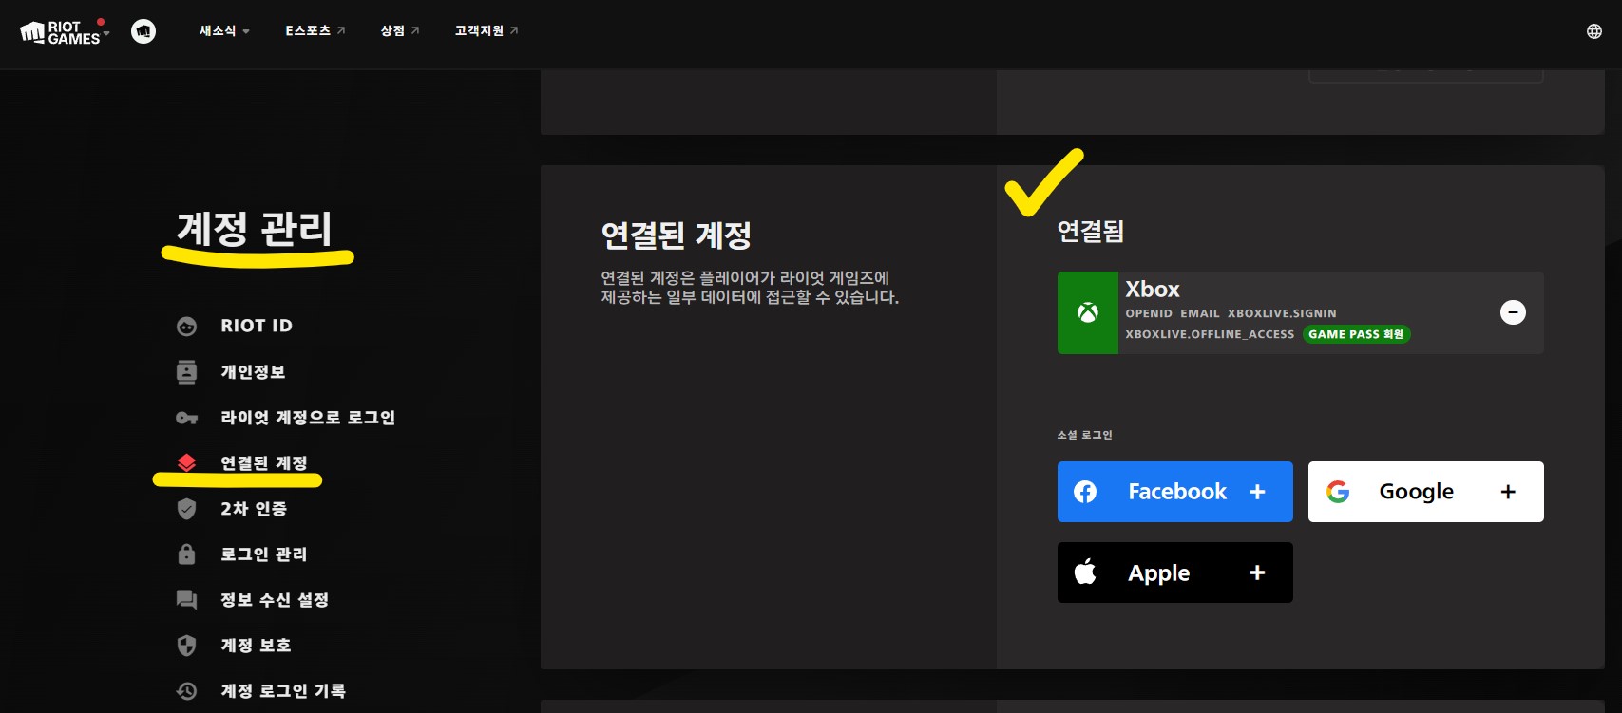Click the Xbox account name text
1622x713 pixels.
tap(1153, 290)
